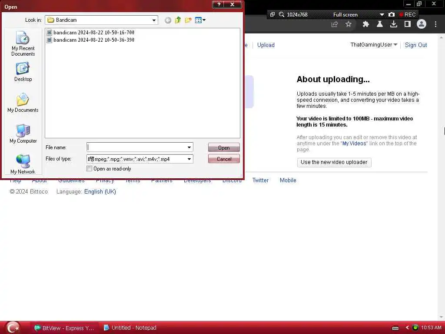Change language via English (UK) link

pyautogui.click(x=100, y=191)
